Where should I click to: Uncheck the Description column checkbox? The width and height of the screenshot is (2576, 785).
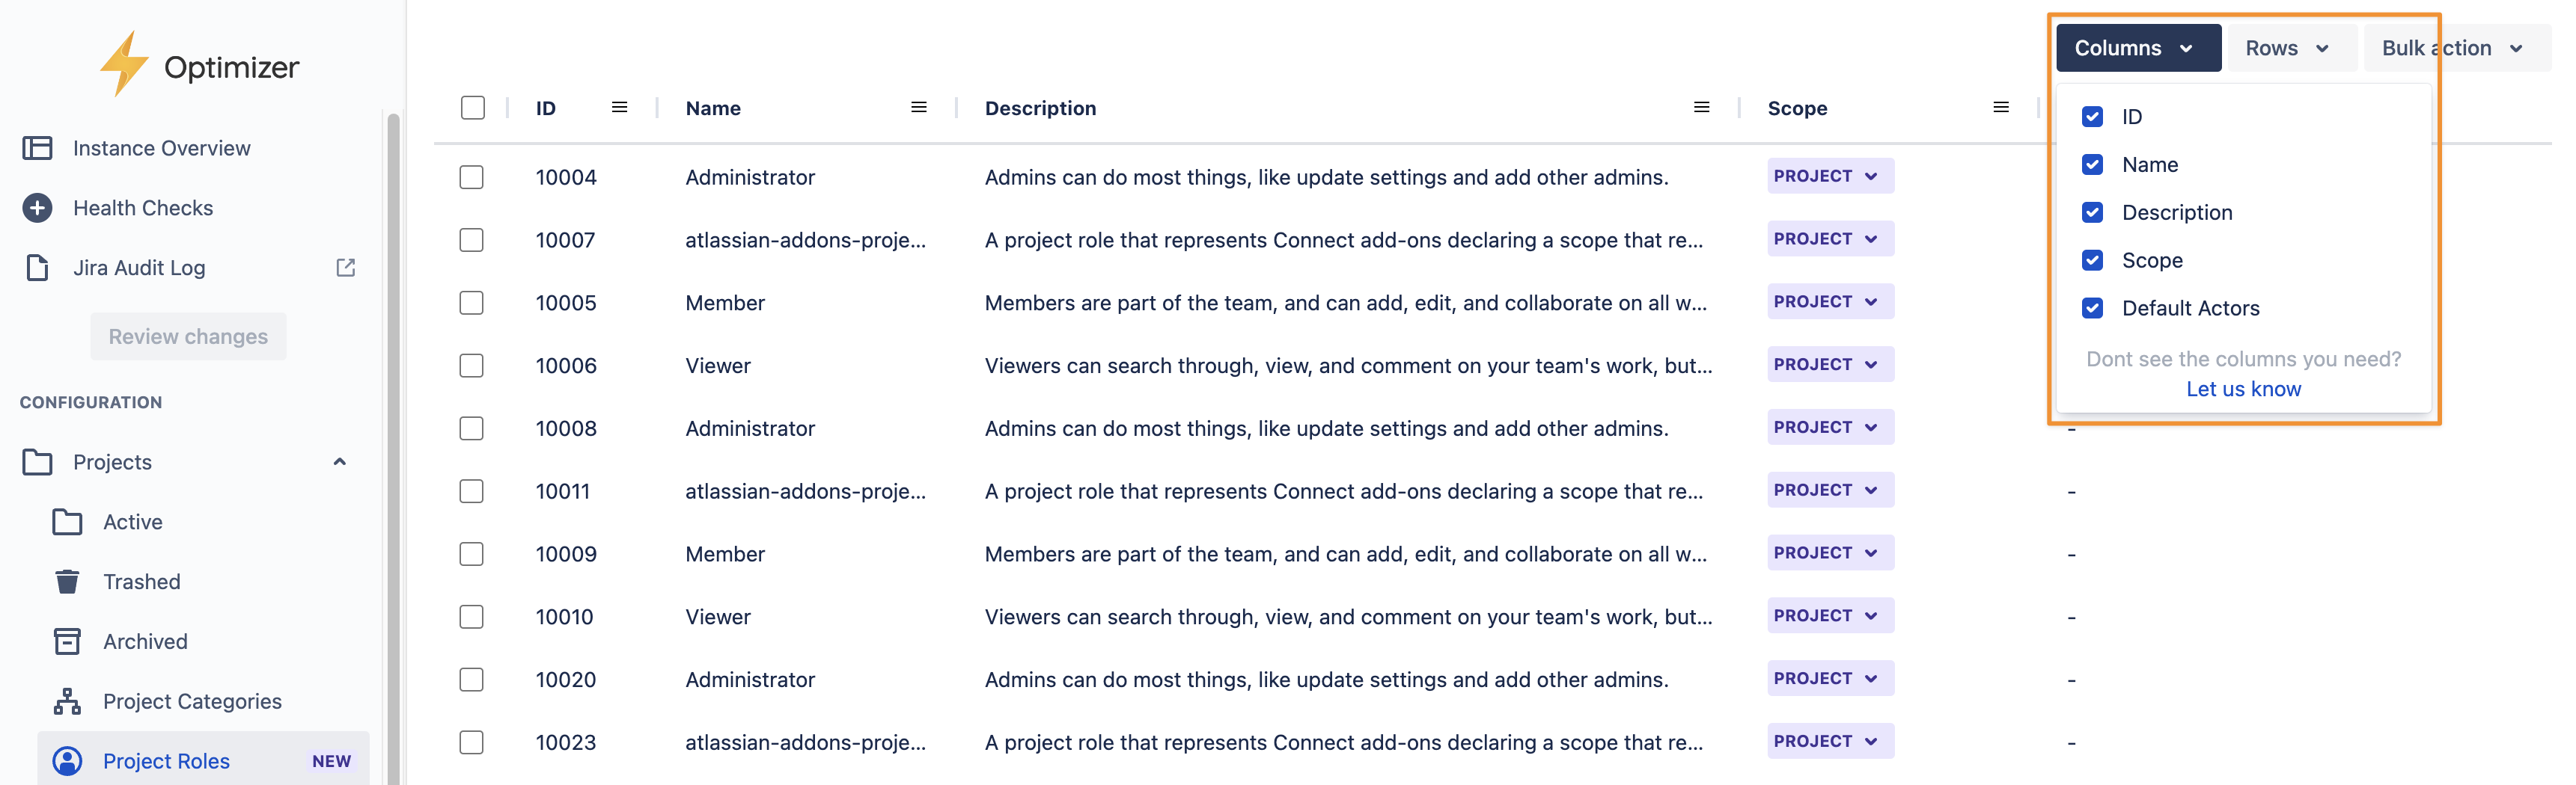tap(2092, 213)
